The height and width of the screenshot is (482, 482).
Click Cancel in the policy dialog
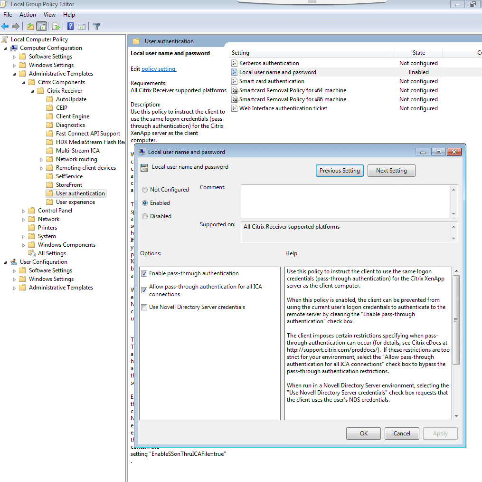pyautogui.click(x=402, y=434)
